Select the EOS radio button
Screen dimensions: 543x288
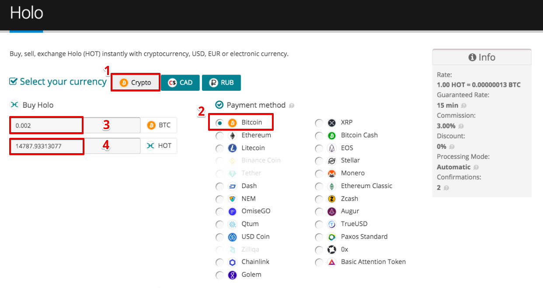click(x=319, y=148)
